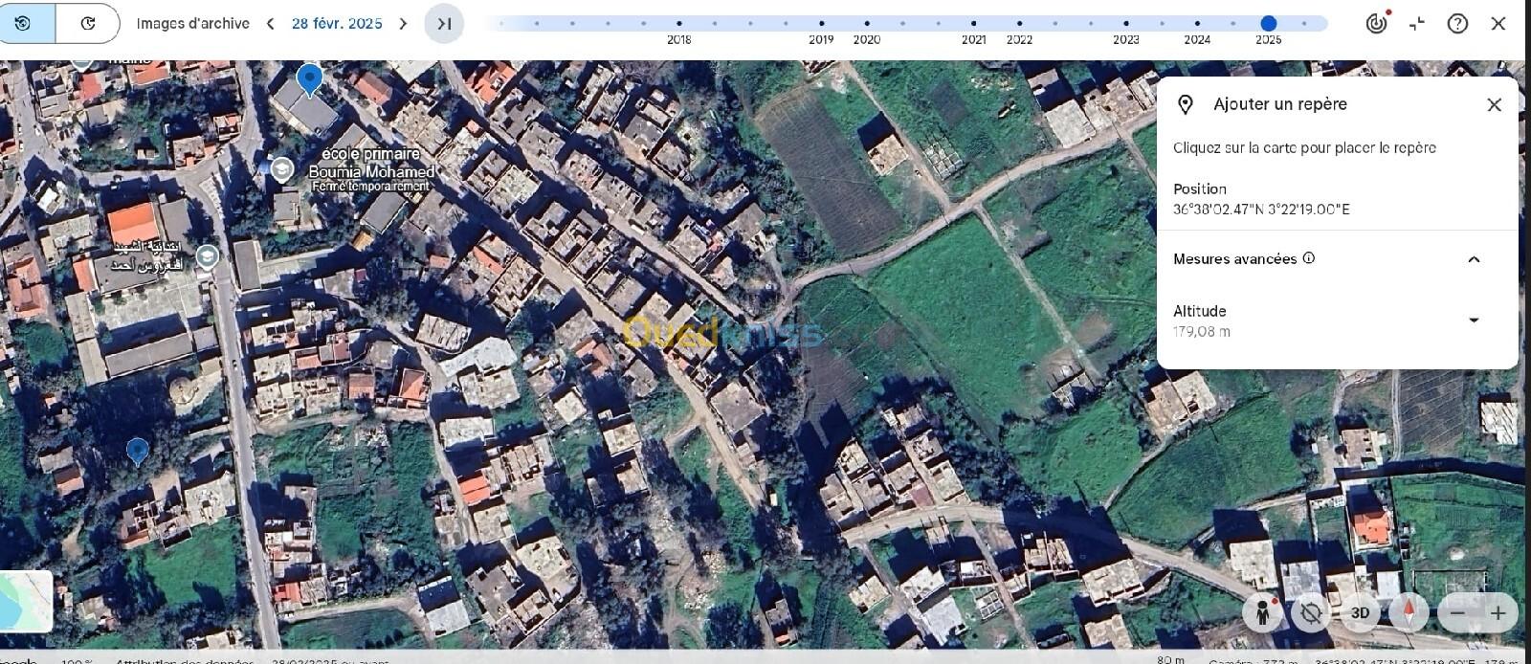Select the 2024 dot on the timeline

pos(1197,23)
